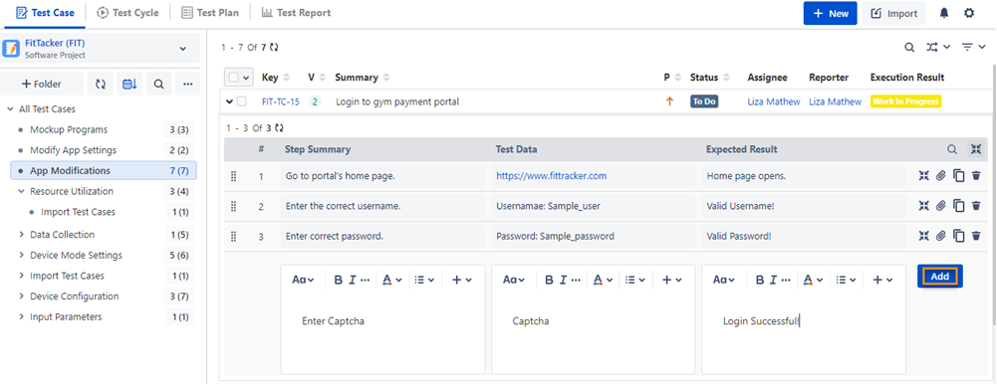
Task: Switch to the Test Cycle tab
Action: (127, 13)
